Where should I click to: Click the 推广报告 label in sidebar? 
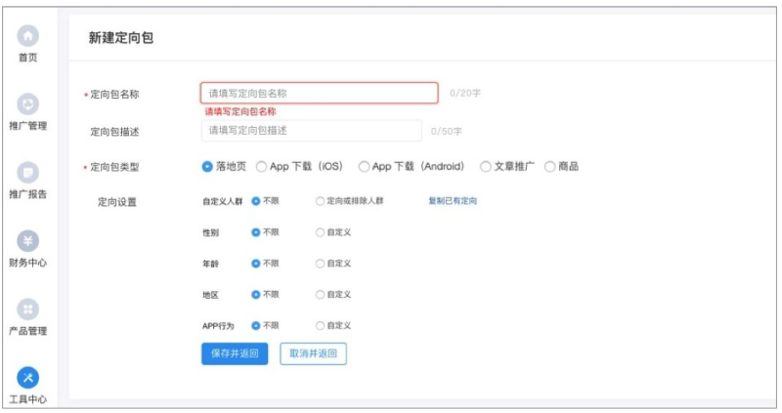point(28,194)
